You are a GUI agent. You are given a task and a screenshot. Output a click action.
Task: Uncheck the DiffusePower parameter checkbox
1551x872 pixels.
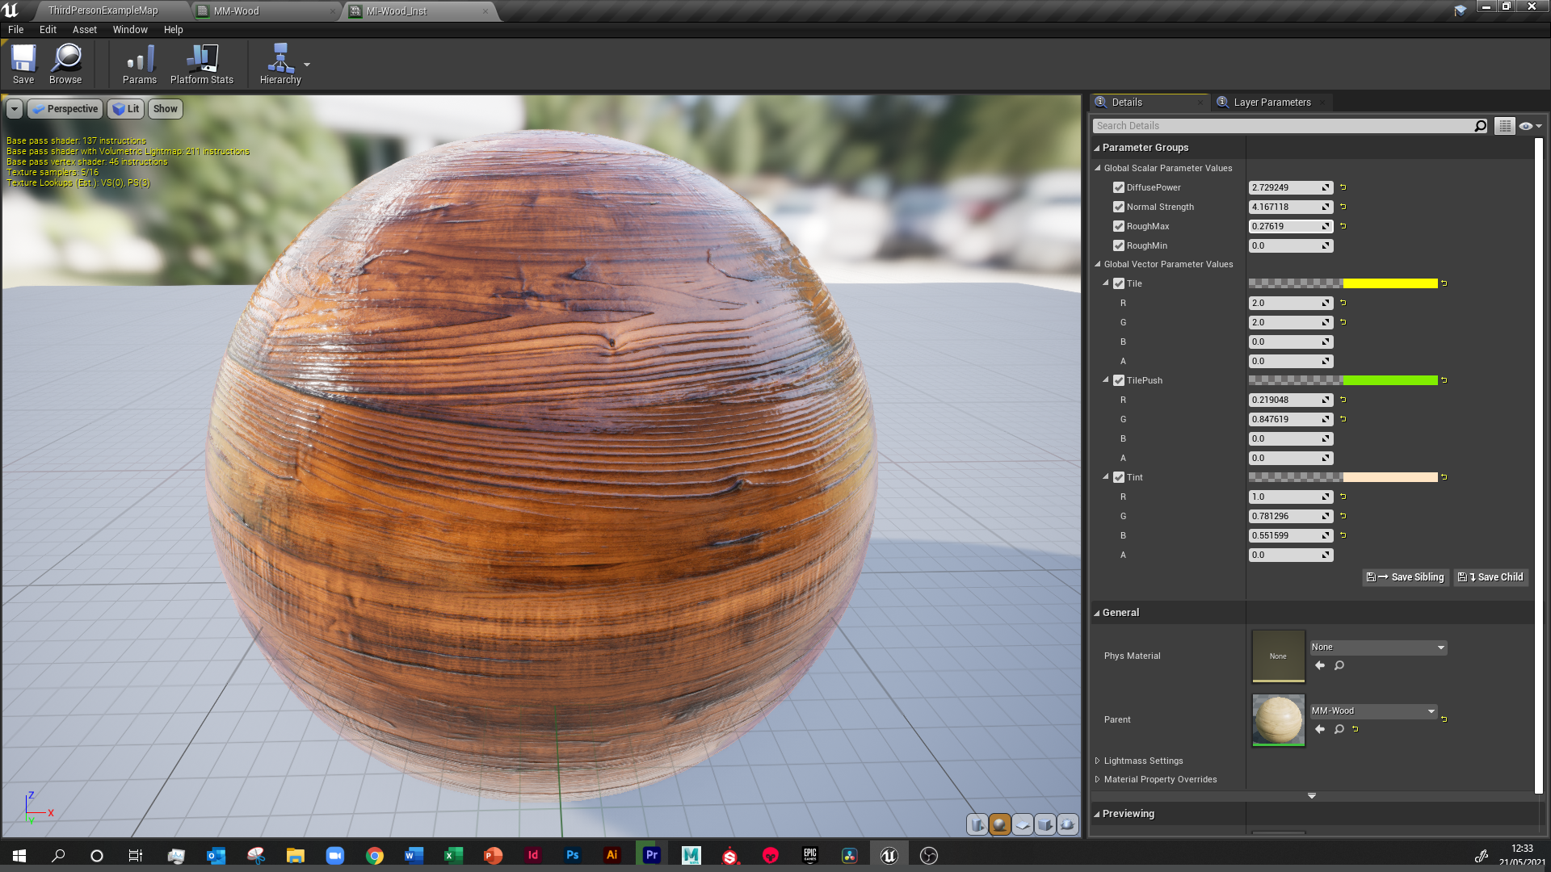pyautogui.click(x=1119, y=187)
